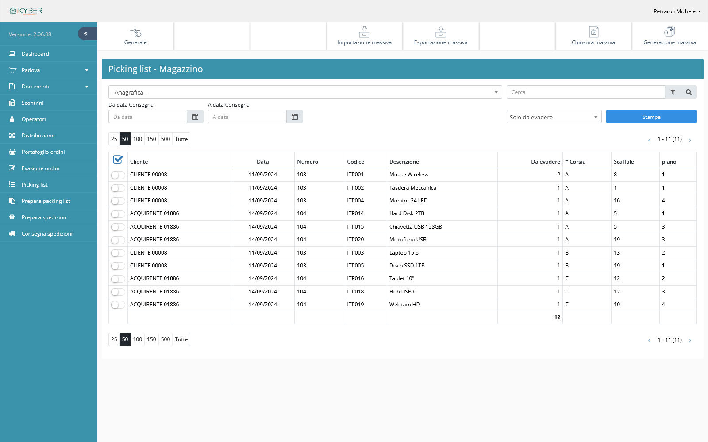Set top page size to 25

click(x=114, y=139)
